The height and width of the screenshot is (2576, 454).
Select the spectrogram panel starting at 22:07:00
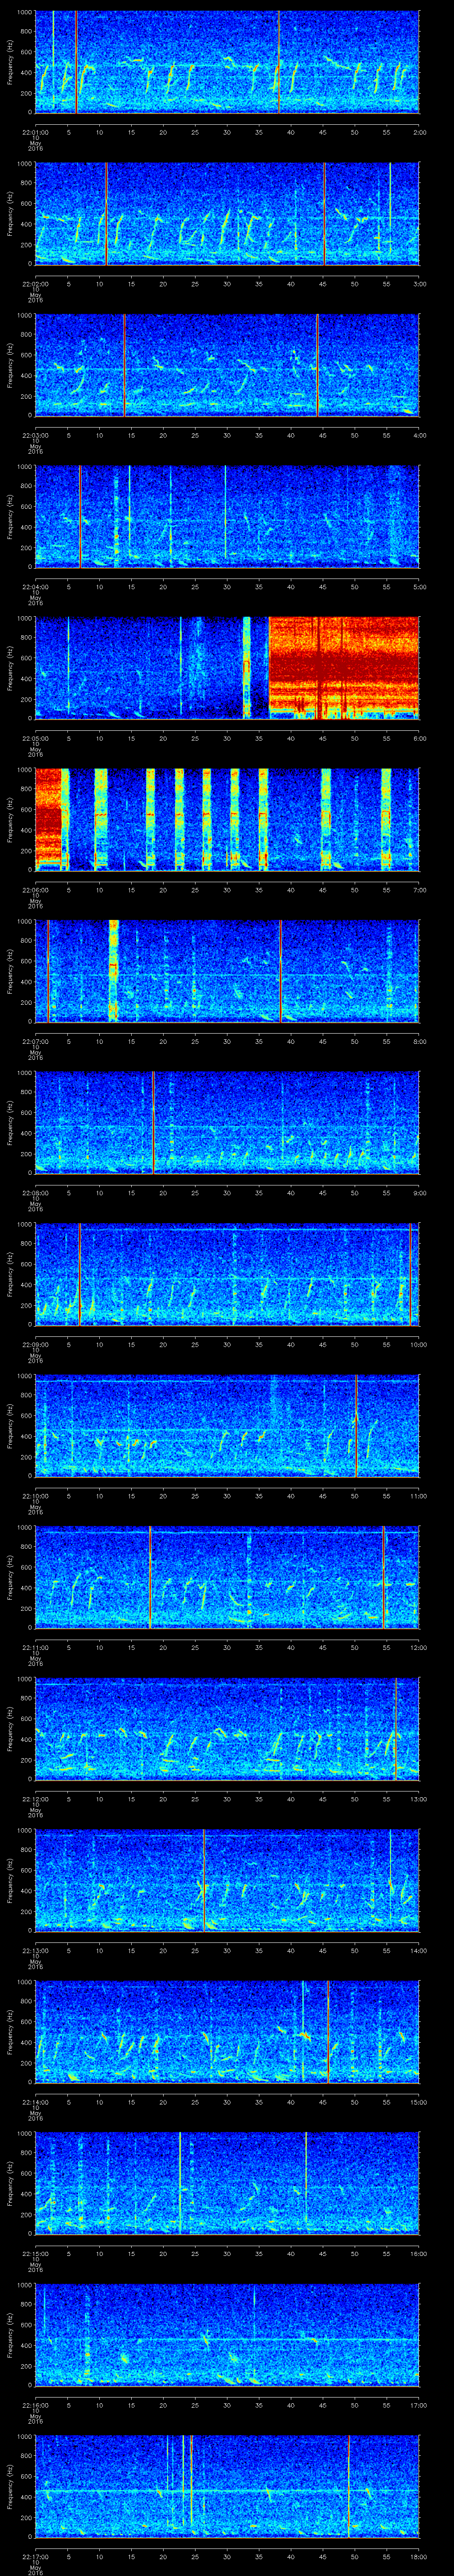click(x=227, y=971)
